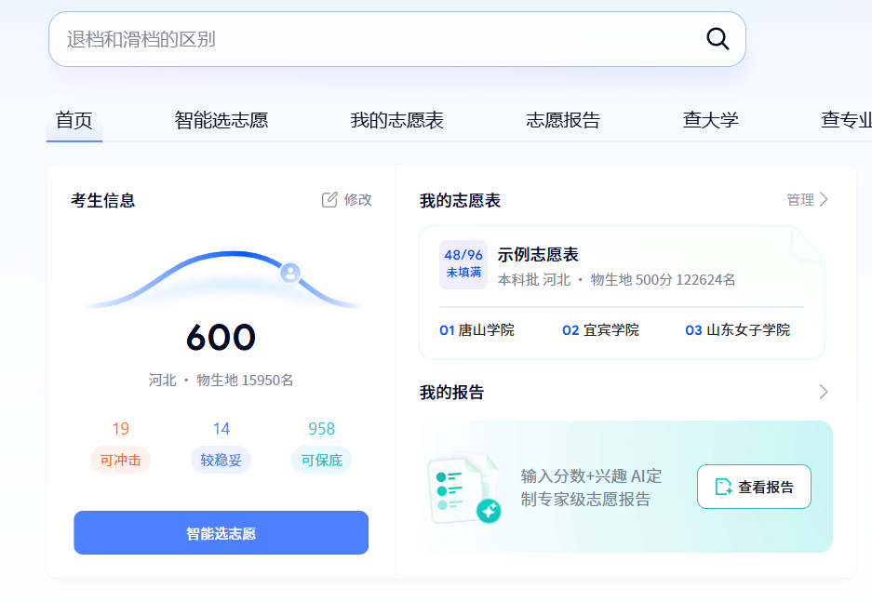The height and width of the screenshot is (602, 872).
Task: Click the search magnifier icon
Action: (x=717, y=39)
